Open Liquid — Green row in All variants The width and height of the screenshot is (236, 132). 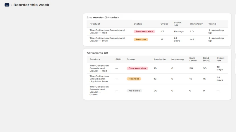click(x=157, y=91)
